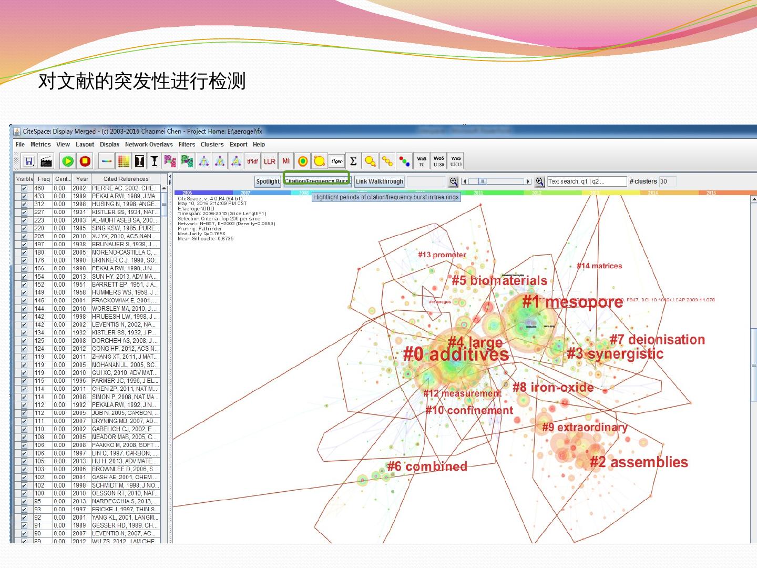Click the # clusters value field

pyautogui.click(x=667, y=181)
